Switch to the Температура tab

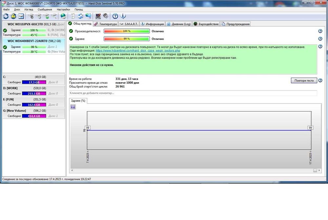(x=105, y=24)
